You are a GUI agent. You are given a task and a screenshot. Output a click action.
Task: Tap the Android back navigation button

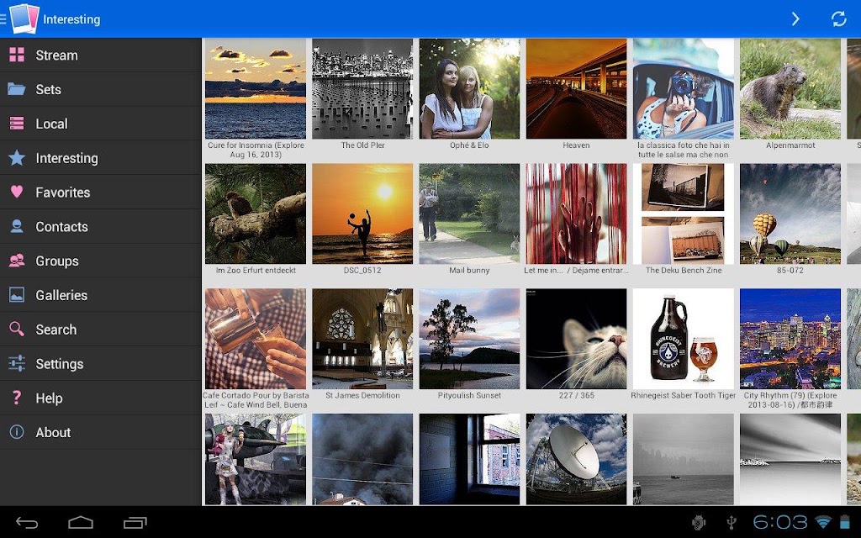[27, 523]
